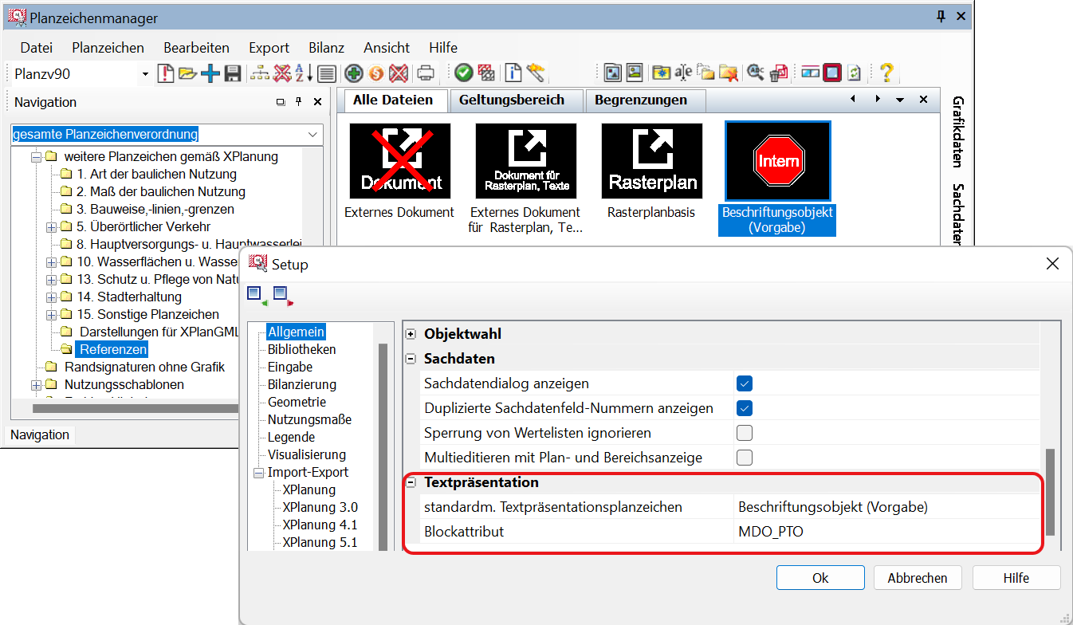
Task: Open the Planzv90 dropdown
Action: [x=145, y=74]
